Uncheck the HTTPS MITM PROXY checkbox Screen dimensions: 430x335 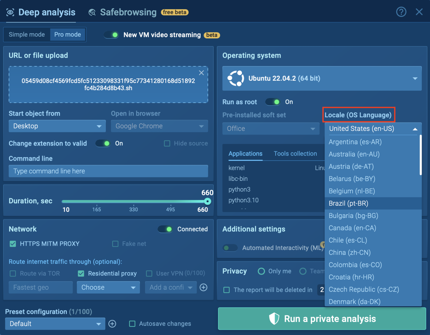(13, 244)
